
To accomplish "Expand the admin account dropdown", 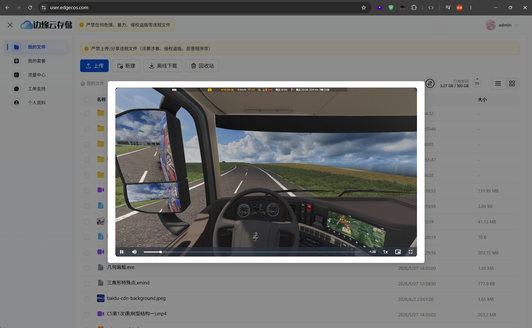I will tap(502, 25).
